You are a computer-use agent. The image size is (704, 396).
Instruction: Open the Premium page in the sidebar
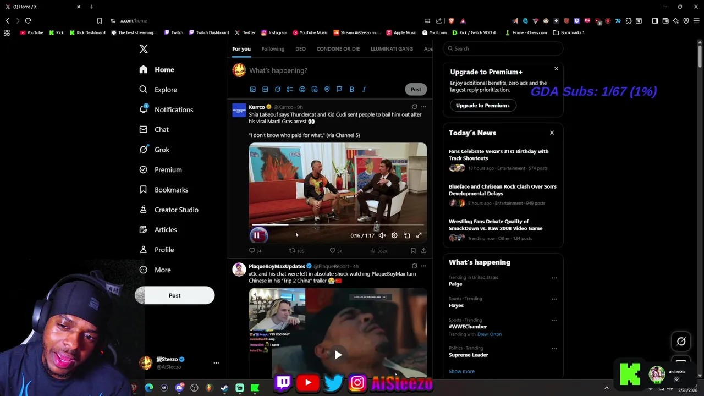160,170
